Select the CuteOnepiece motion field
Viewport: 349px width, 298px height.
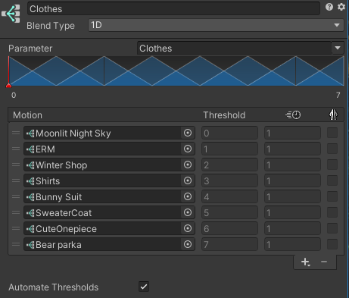[109, 228]
